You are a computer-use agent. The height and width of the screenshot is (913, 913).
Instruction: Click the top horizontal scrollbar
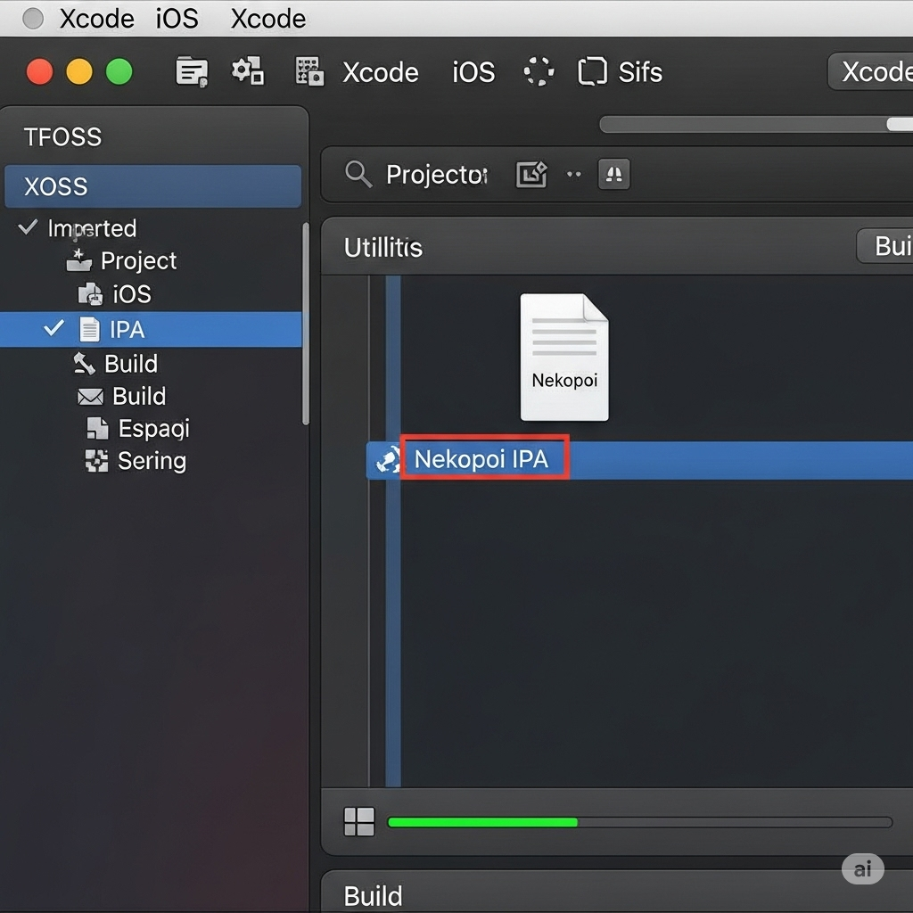click(x=756, y=124)
